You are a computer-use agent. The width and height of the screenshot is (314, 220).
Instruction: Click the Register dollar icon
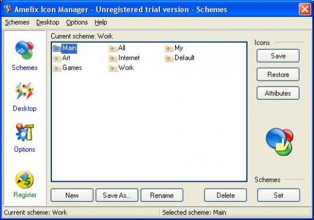(x=24, y=180)
